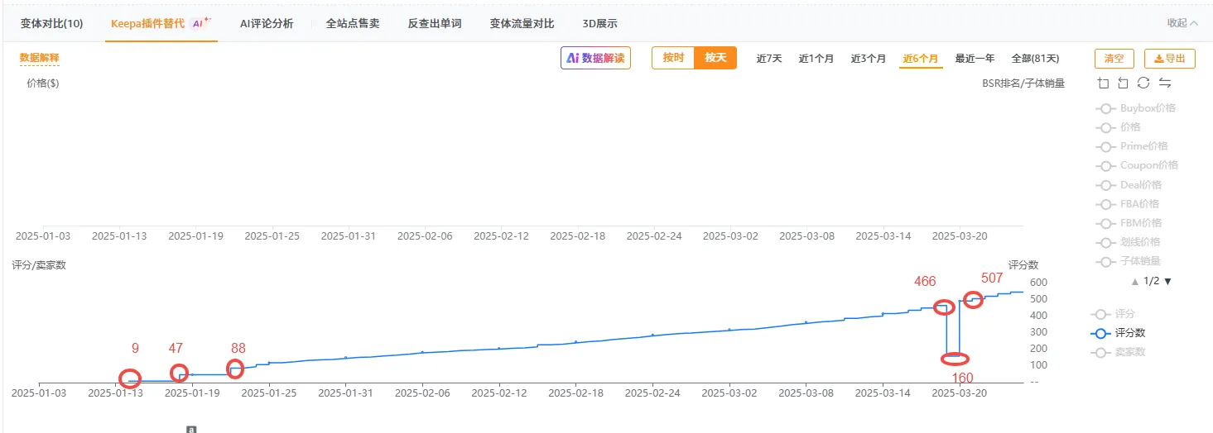Open the 反查出单词 tab
1213x433 pixels.
435,23
